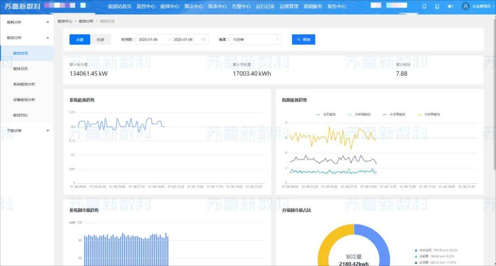Open 设备能效分析 in the sidebar
The height and width of the screenshot is (266, 496).
(x=27, y=100)
